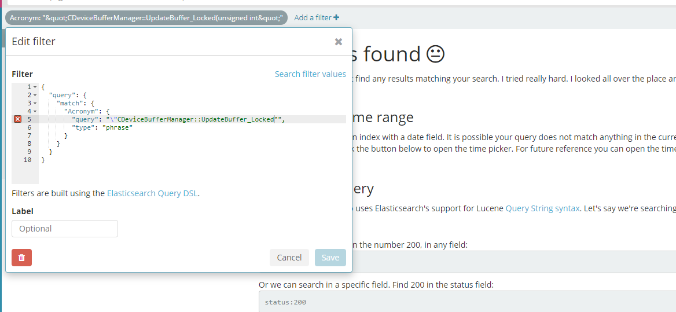Click the Acronym filter pill

point(146,17)
